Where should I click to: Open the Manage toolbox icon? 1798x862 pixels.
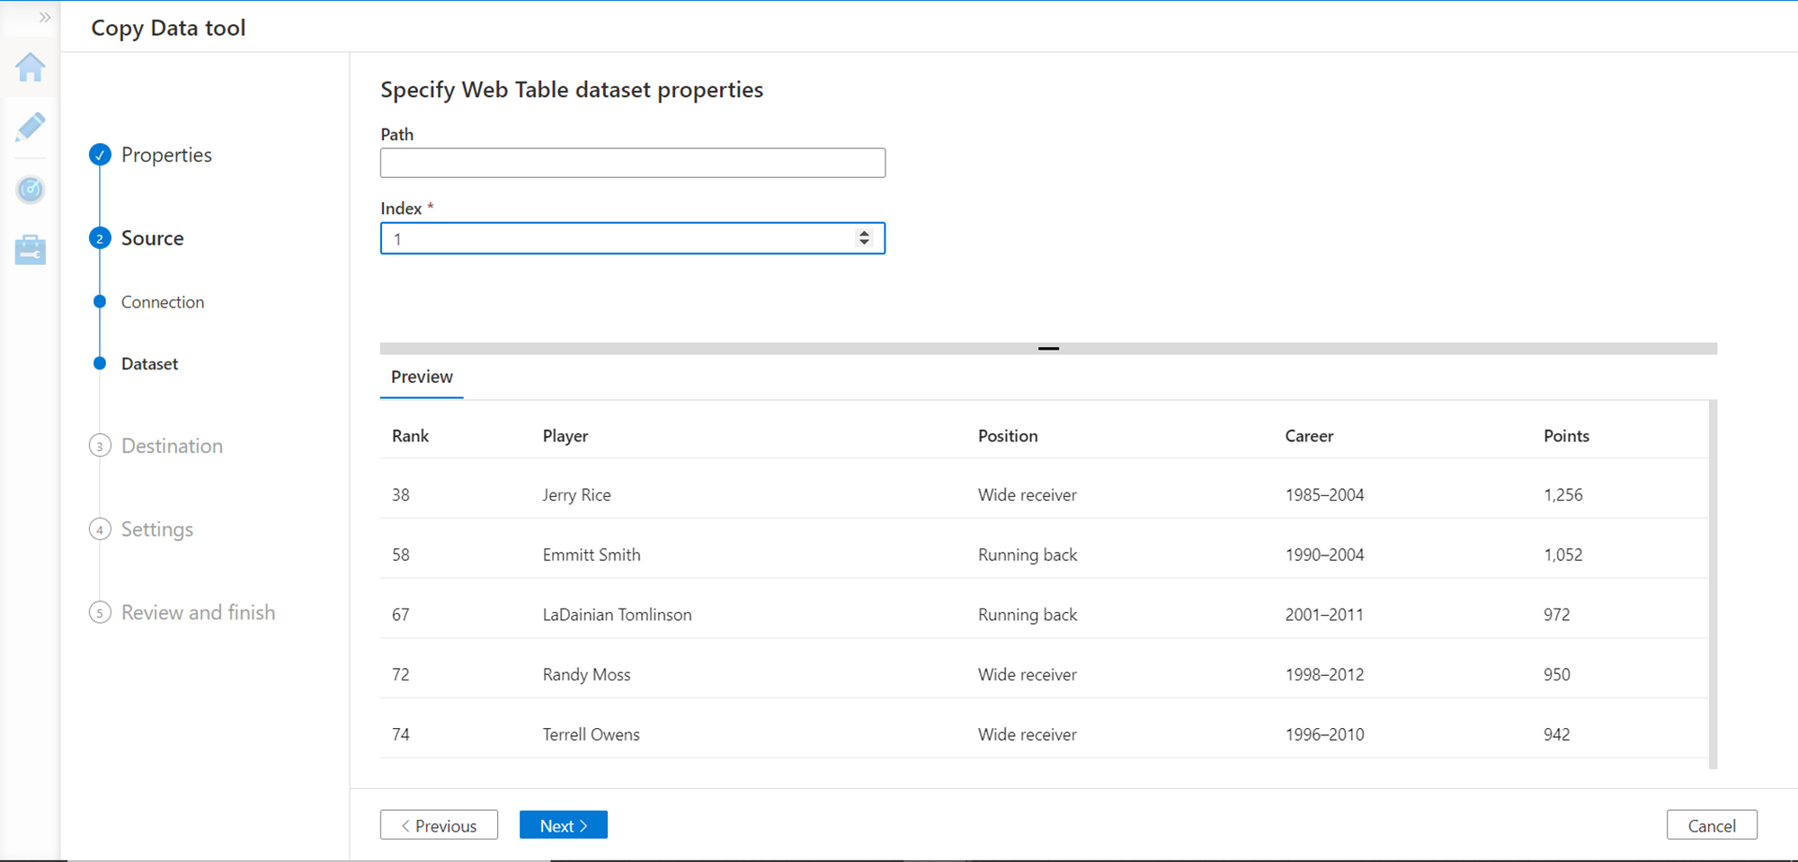tap(30, 250)
